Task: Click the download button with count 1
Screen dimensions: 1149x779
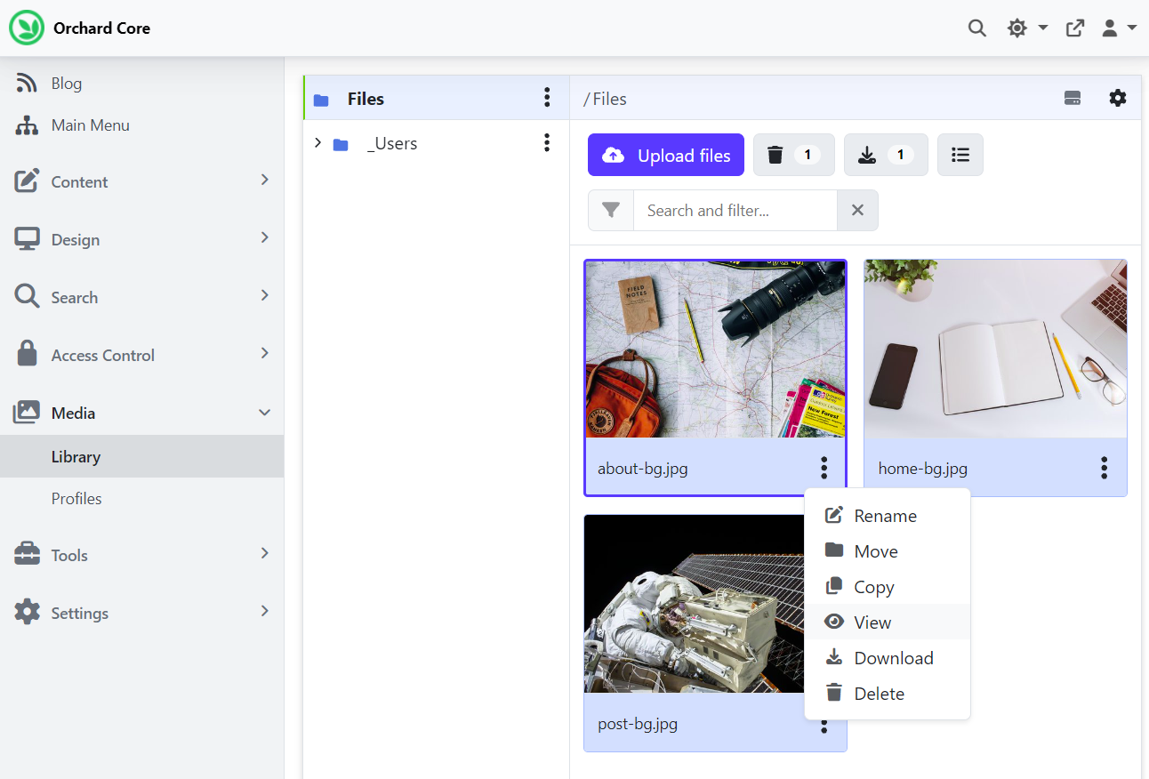Action: [x=886, y=155]
